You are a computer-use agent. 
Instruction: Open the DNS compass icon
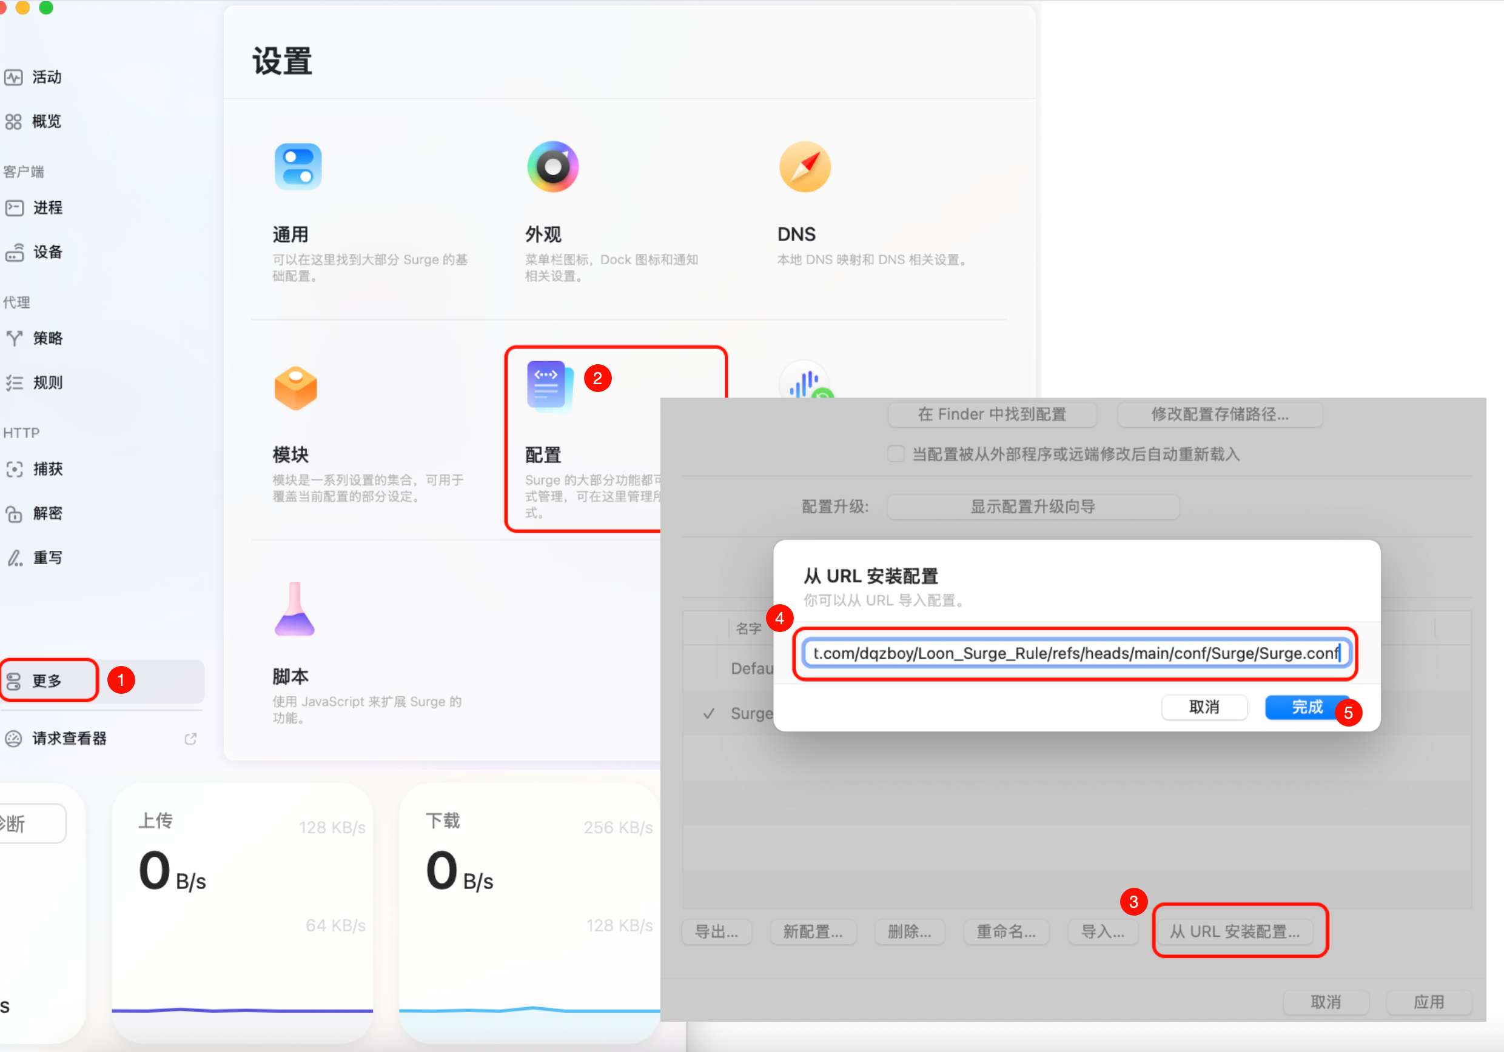(x=804, y=166)
